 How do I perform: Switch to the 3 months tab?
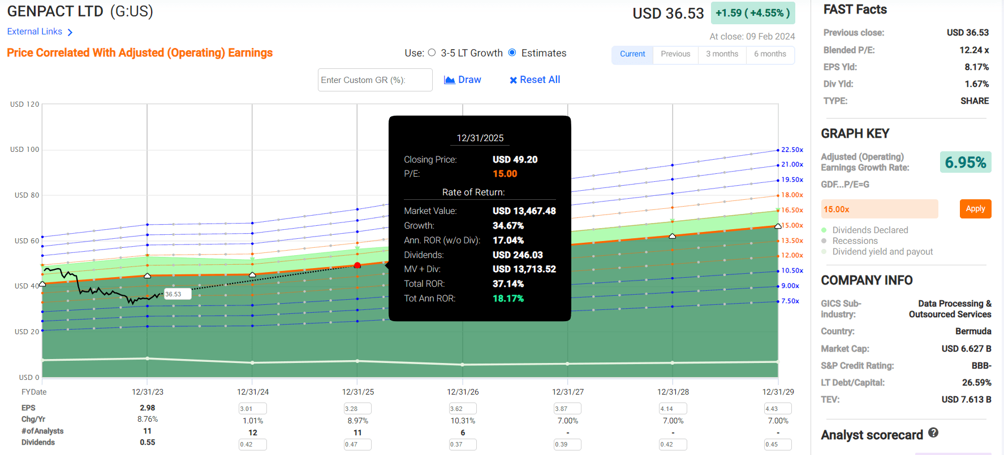[x=722, y=54]
